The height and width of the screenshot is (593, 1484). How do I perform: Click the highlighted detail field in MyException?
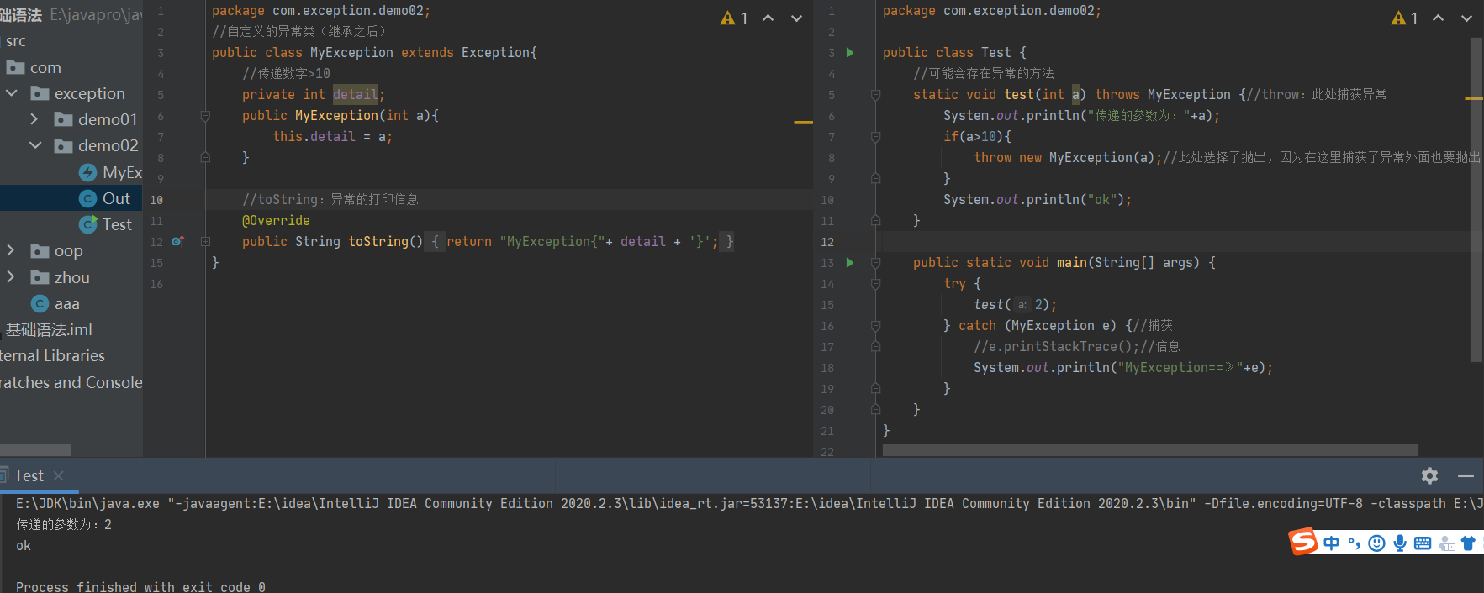pos(355,95)
